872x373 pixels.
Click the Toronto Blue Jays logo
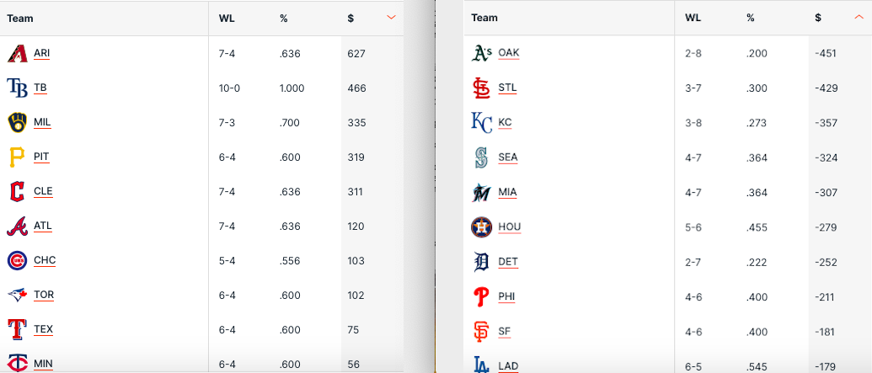click(17, 295)
